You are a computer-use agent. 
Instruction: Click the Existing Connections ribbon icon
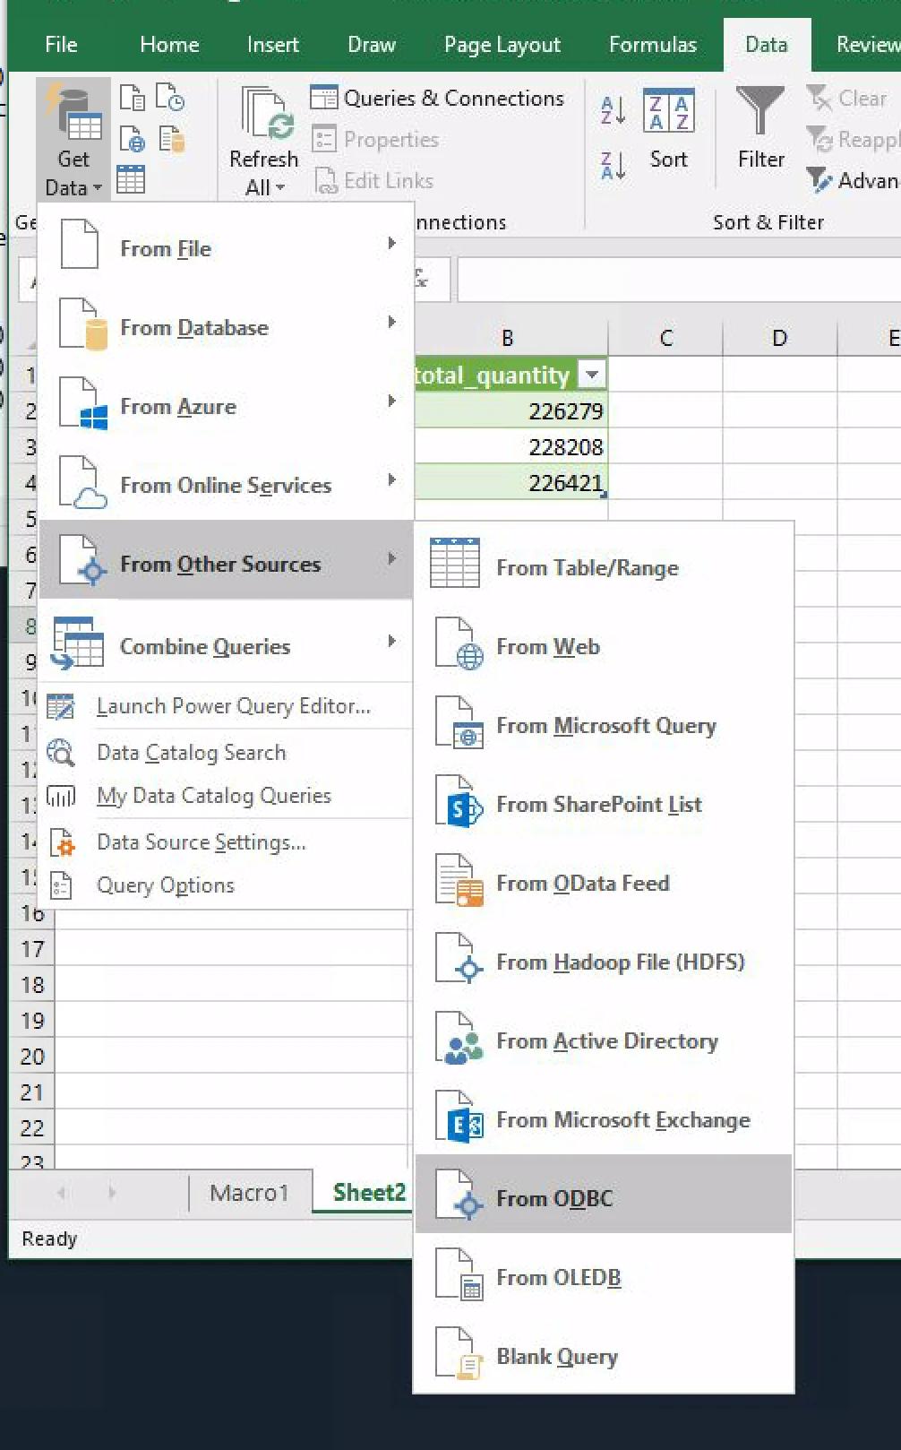pos(170,139)
